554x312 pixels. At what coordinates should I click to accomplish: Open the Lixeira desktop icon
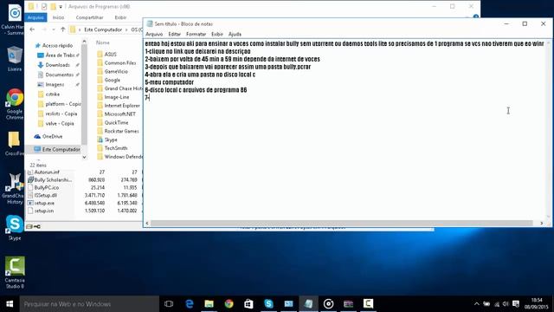pyautogui.click(x=15, y=59)
